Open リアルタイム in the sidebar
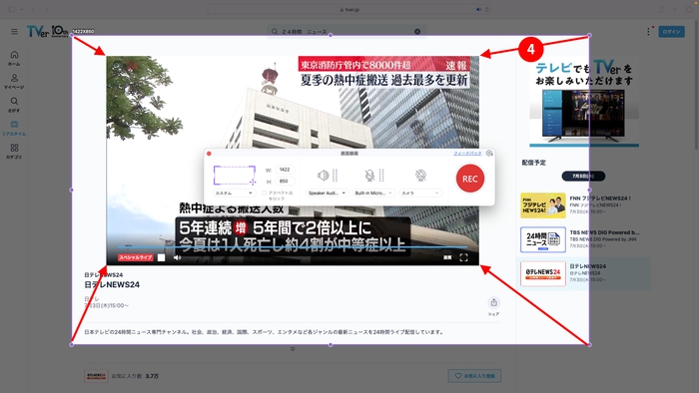 (14, 128)
